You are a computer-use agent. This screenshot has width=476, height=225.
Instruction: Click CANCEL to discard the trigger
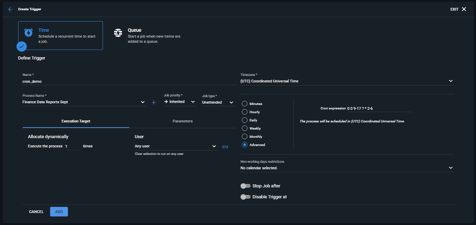coord(36,211)
